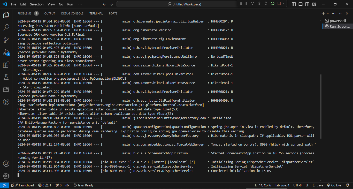Open Manage gear settings menu
This screenshot has width=353, height=189.
(6, 176)
